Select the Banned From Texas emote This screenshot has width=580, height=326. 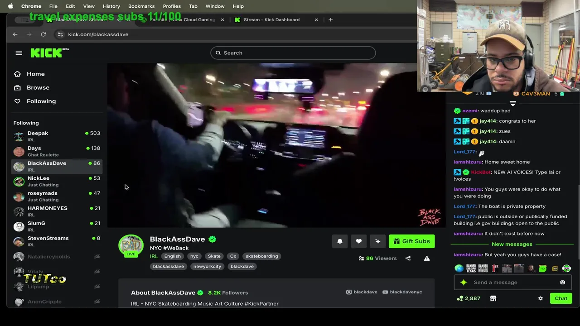click(471, 268)
